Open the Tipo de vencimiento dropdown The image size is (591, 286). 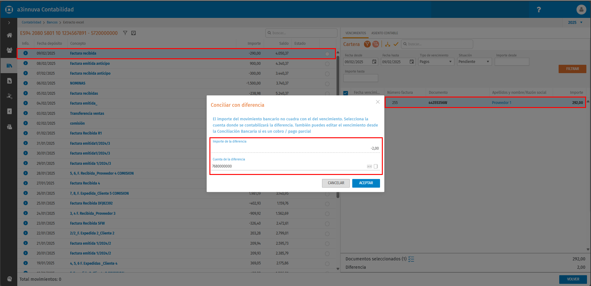[x=436, y=62]
